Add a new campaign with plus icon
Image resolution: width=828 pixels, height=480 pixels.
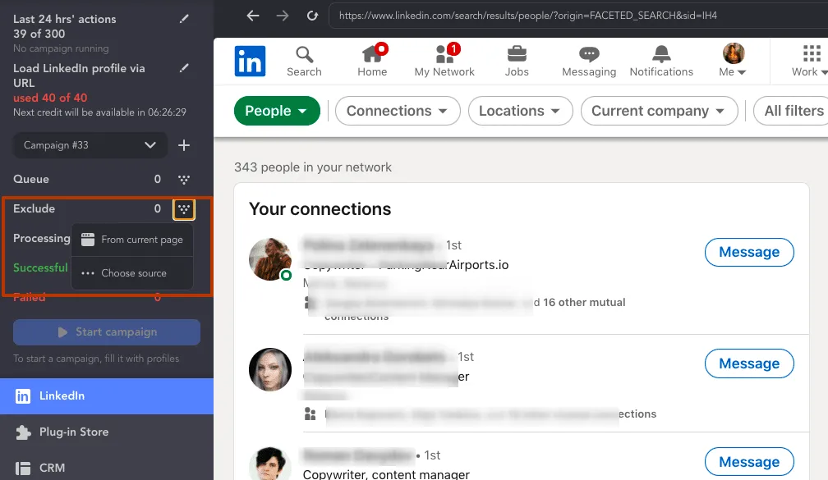click(x=184, y=145)
